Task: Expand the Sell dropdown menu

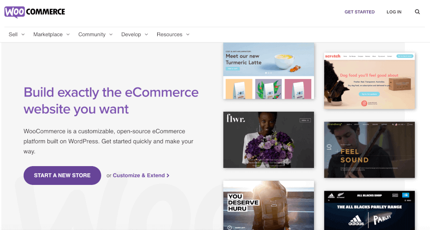Action: (17, 34)
